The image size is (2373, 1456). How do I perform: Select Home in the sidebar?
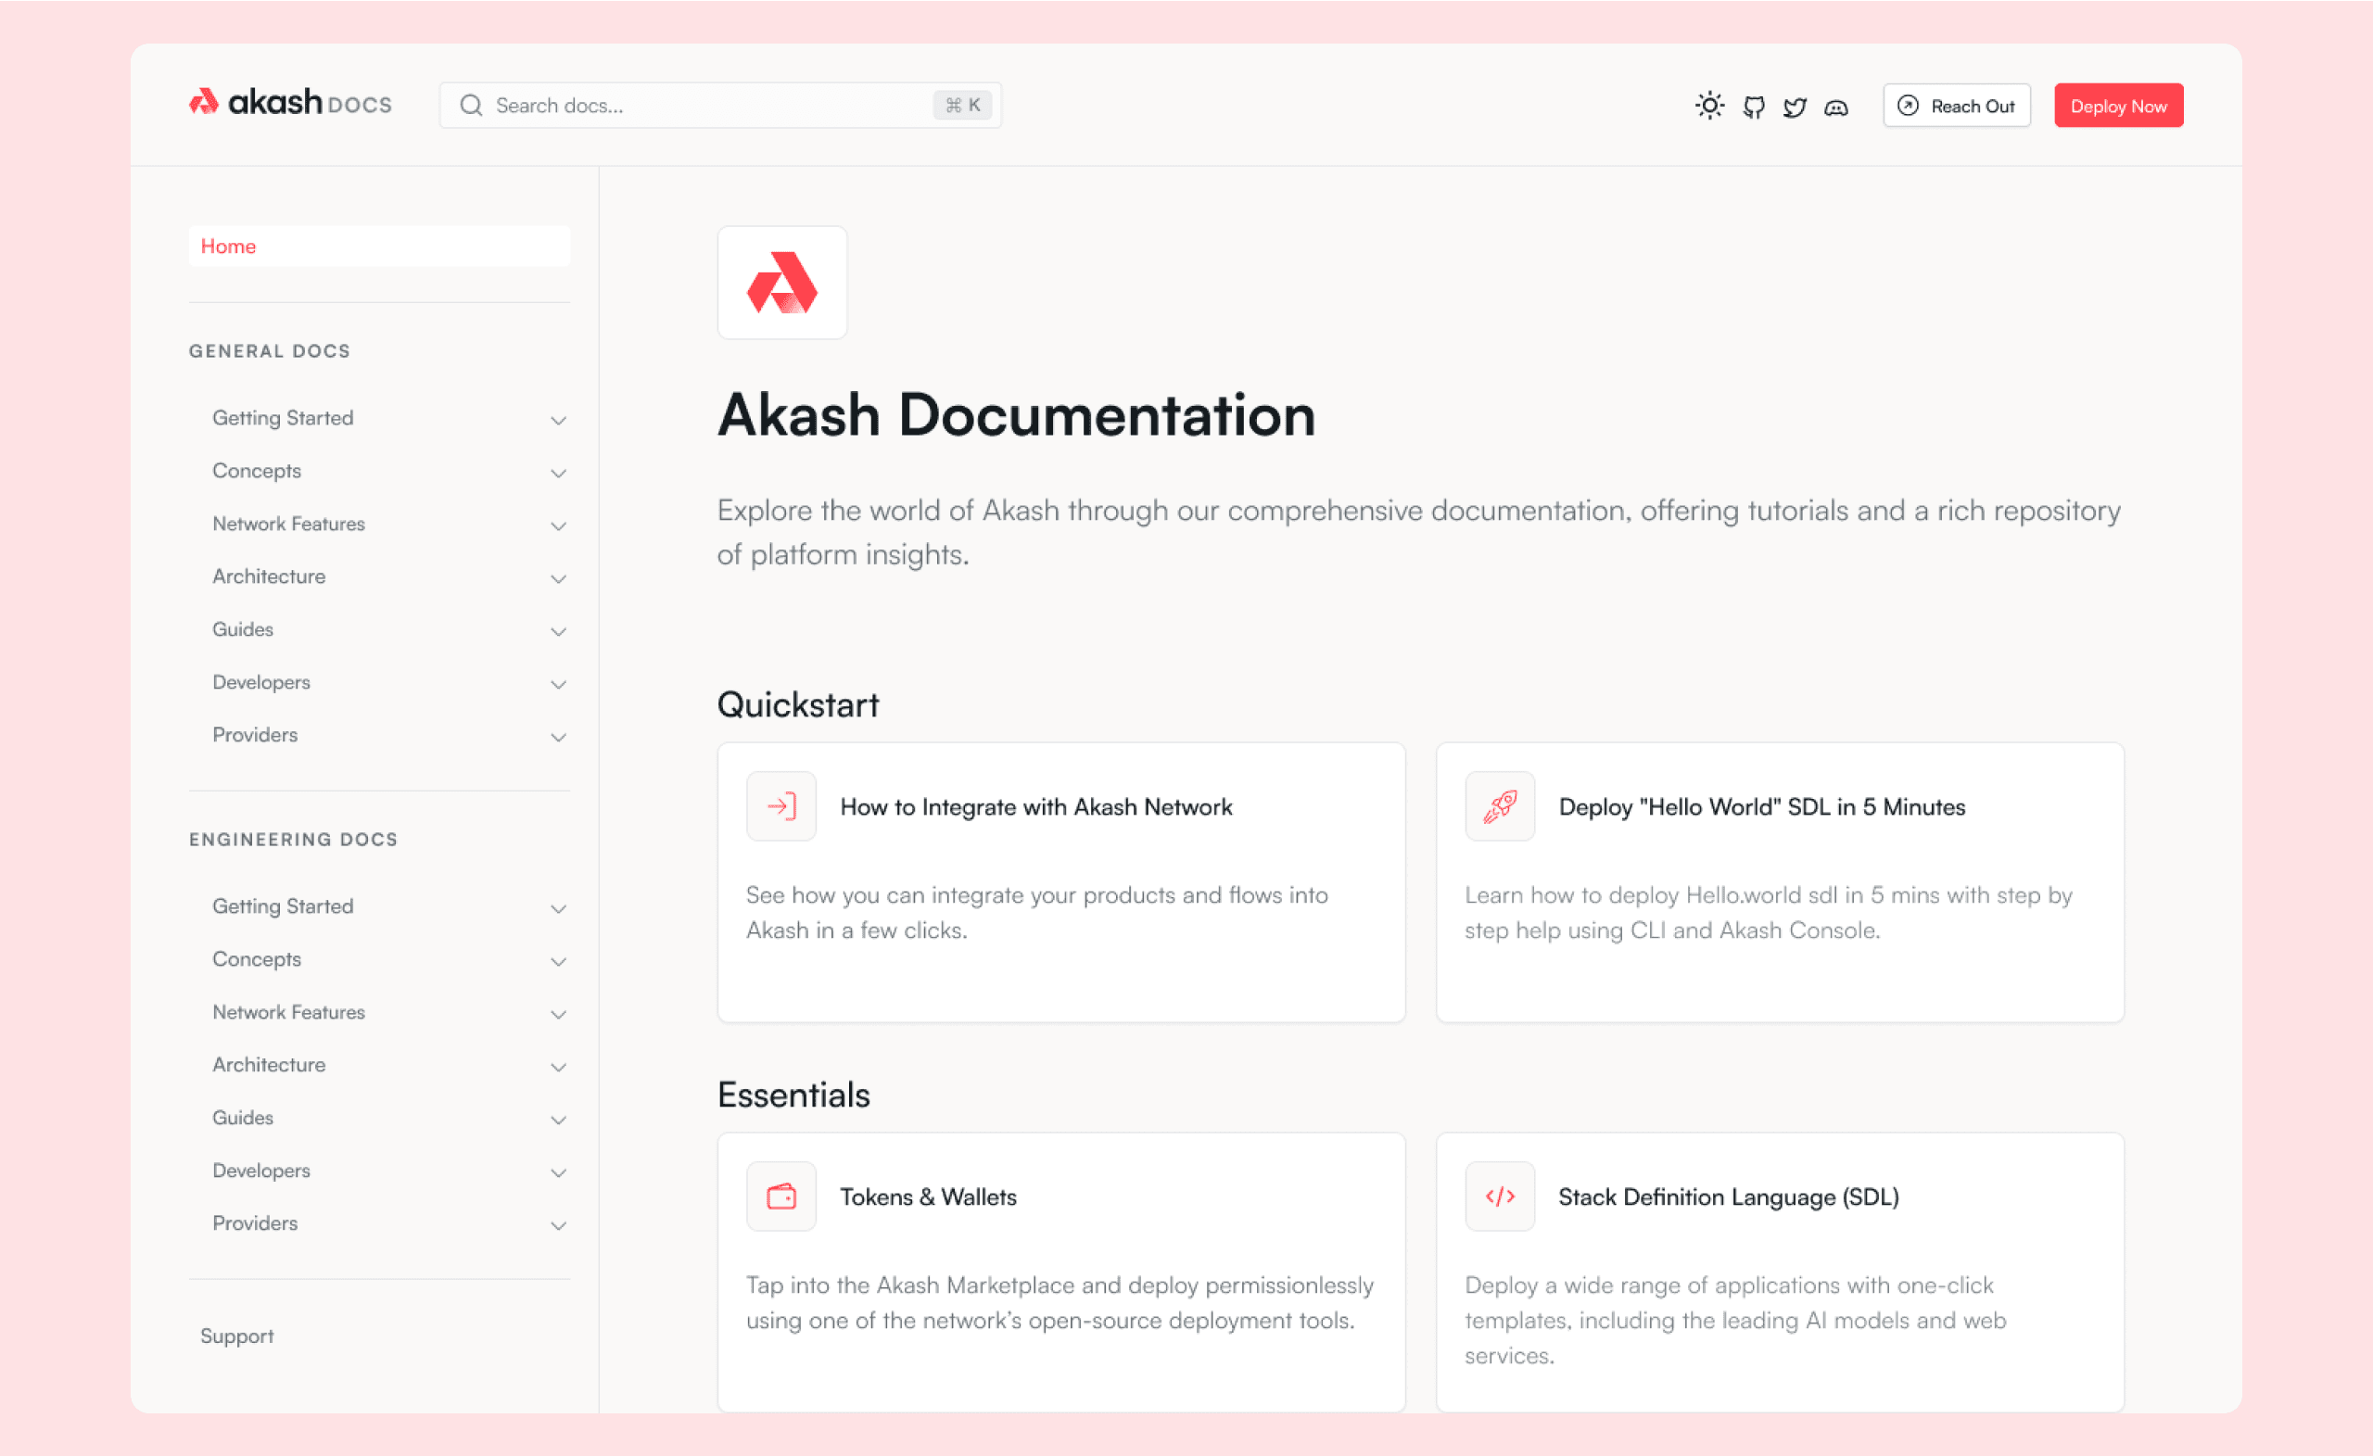click(379, 246)
